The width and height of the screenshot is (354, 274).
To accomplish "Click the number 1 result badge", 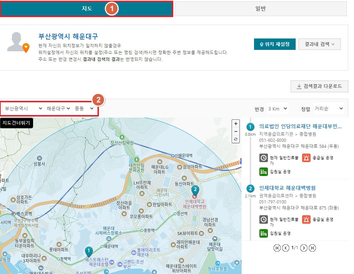I will coord(250,127).
